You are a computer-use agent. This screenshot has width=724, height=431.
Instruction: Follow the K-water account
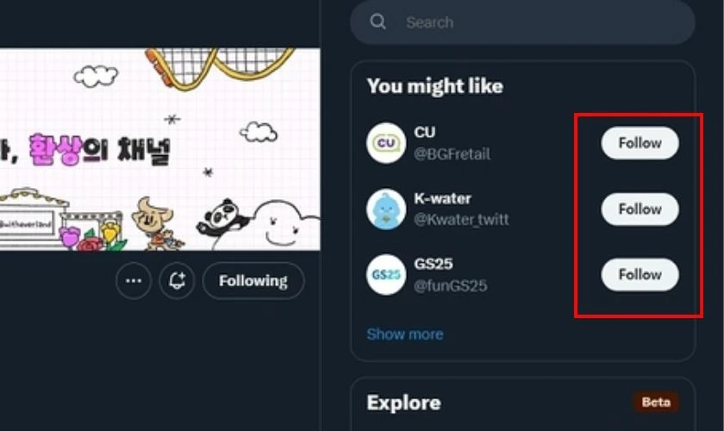coord(640,209)
